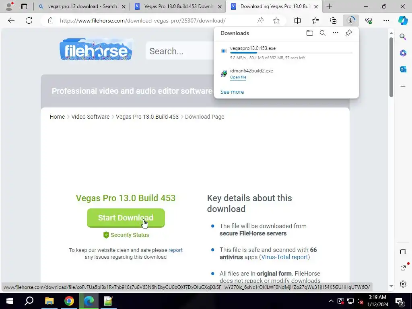This screenshot has height=309, width=412.
Task: Pin the Downloads panel
Action: pyautogui.click(x=348, y=33)
